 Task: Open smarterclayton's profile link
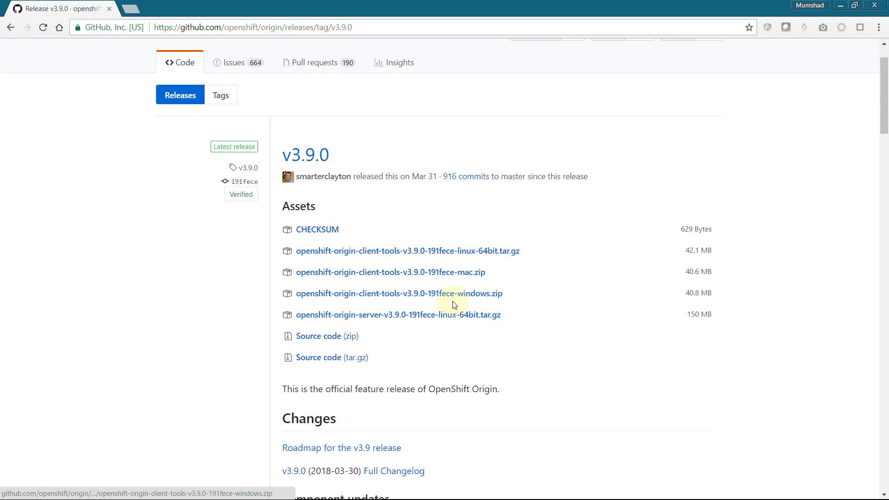coord(323,176)
